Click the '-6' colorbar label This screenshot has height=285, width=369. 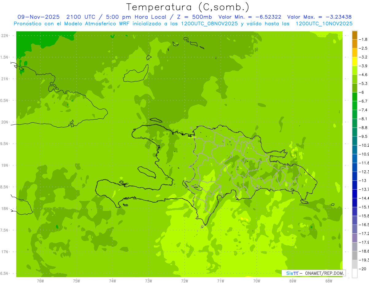[362, 92]
